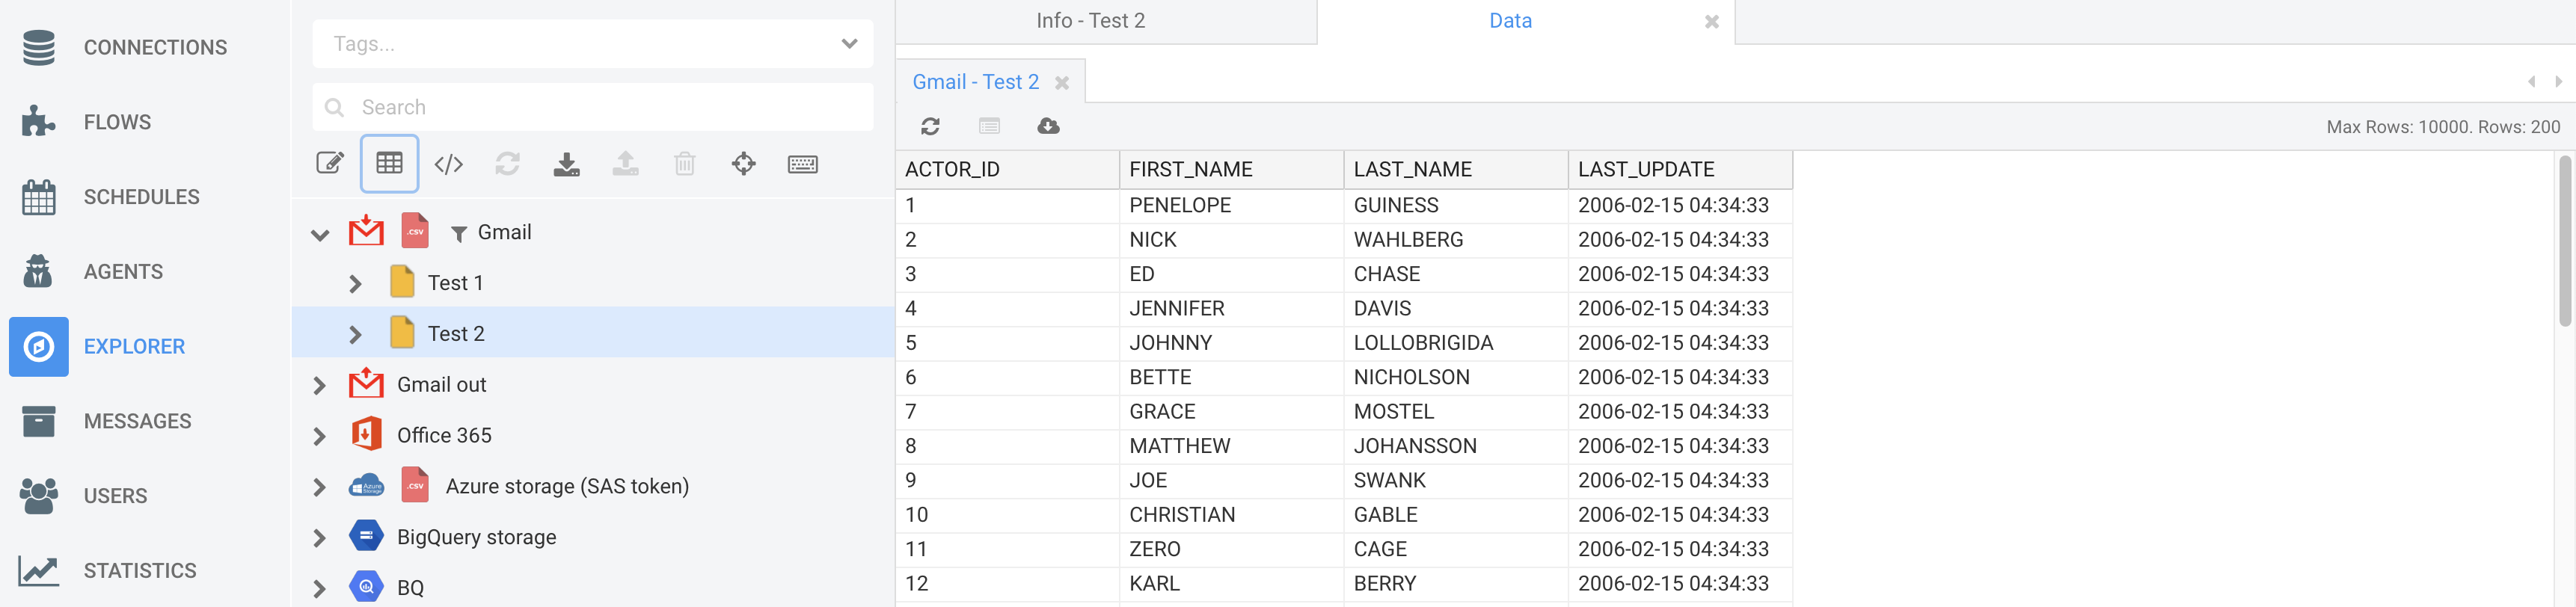
Task: Click the cloud download icon above grid
Action: point(1048,126)
